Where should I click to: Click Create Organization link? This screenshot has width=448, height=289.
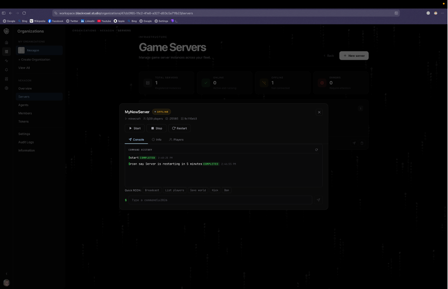click(x=34, y=59)
